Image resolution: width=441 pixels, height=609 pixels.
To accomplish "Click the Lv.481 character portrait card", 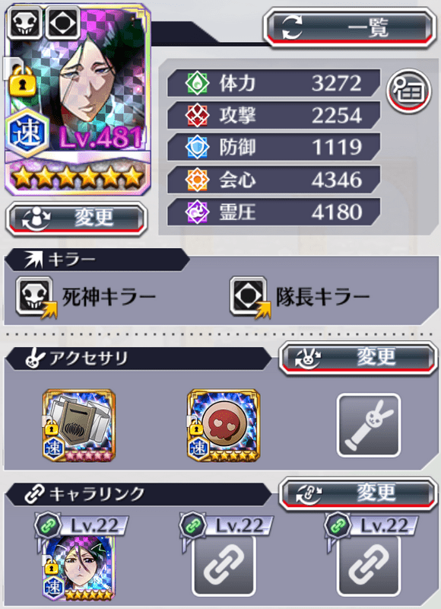I will [78, 100].
